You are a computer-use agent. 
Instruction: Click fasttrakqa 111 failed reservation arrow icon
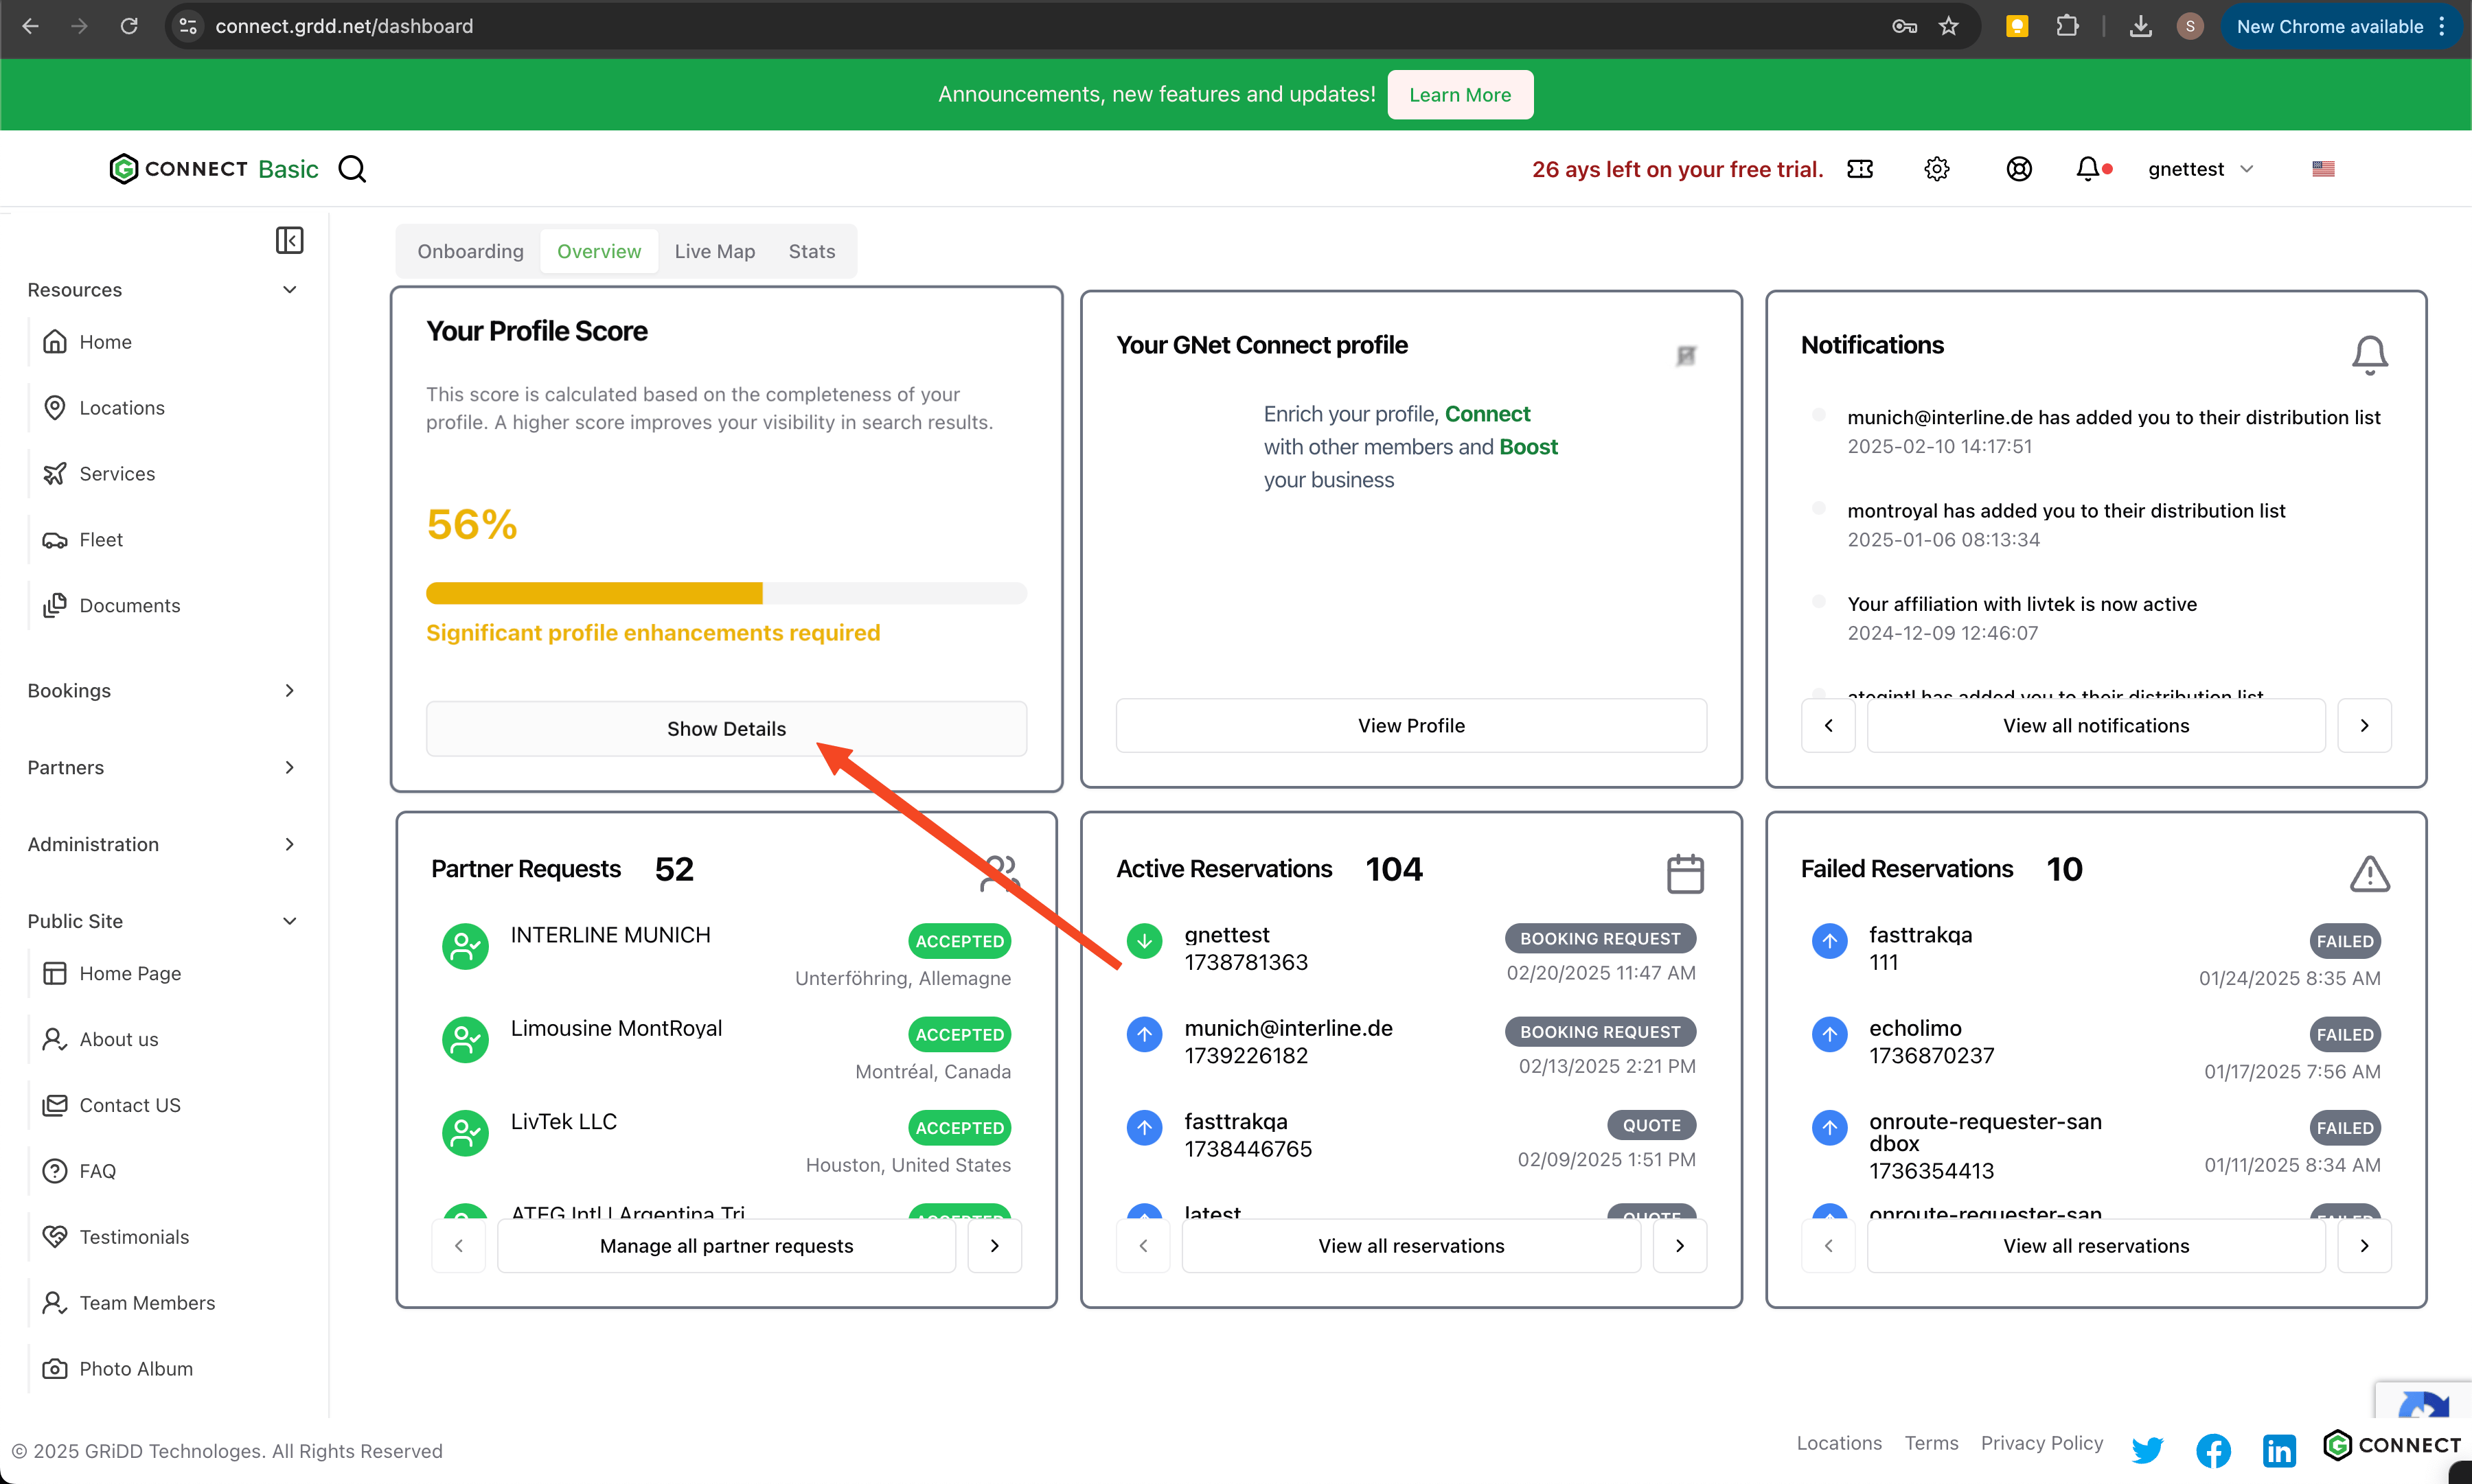tap(1830, 940)
